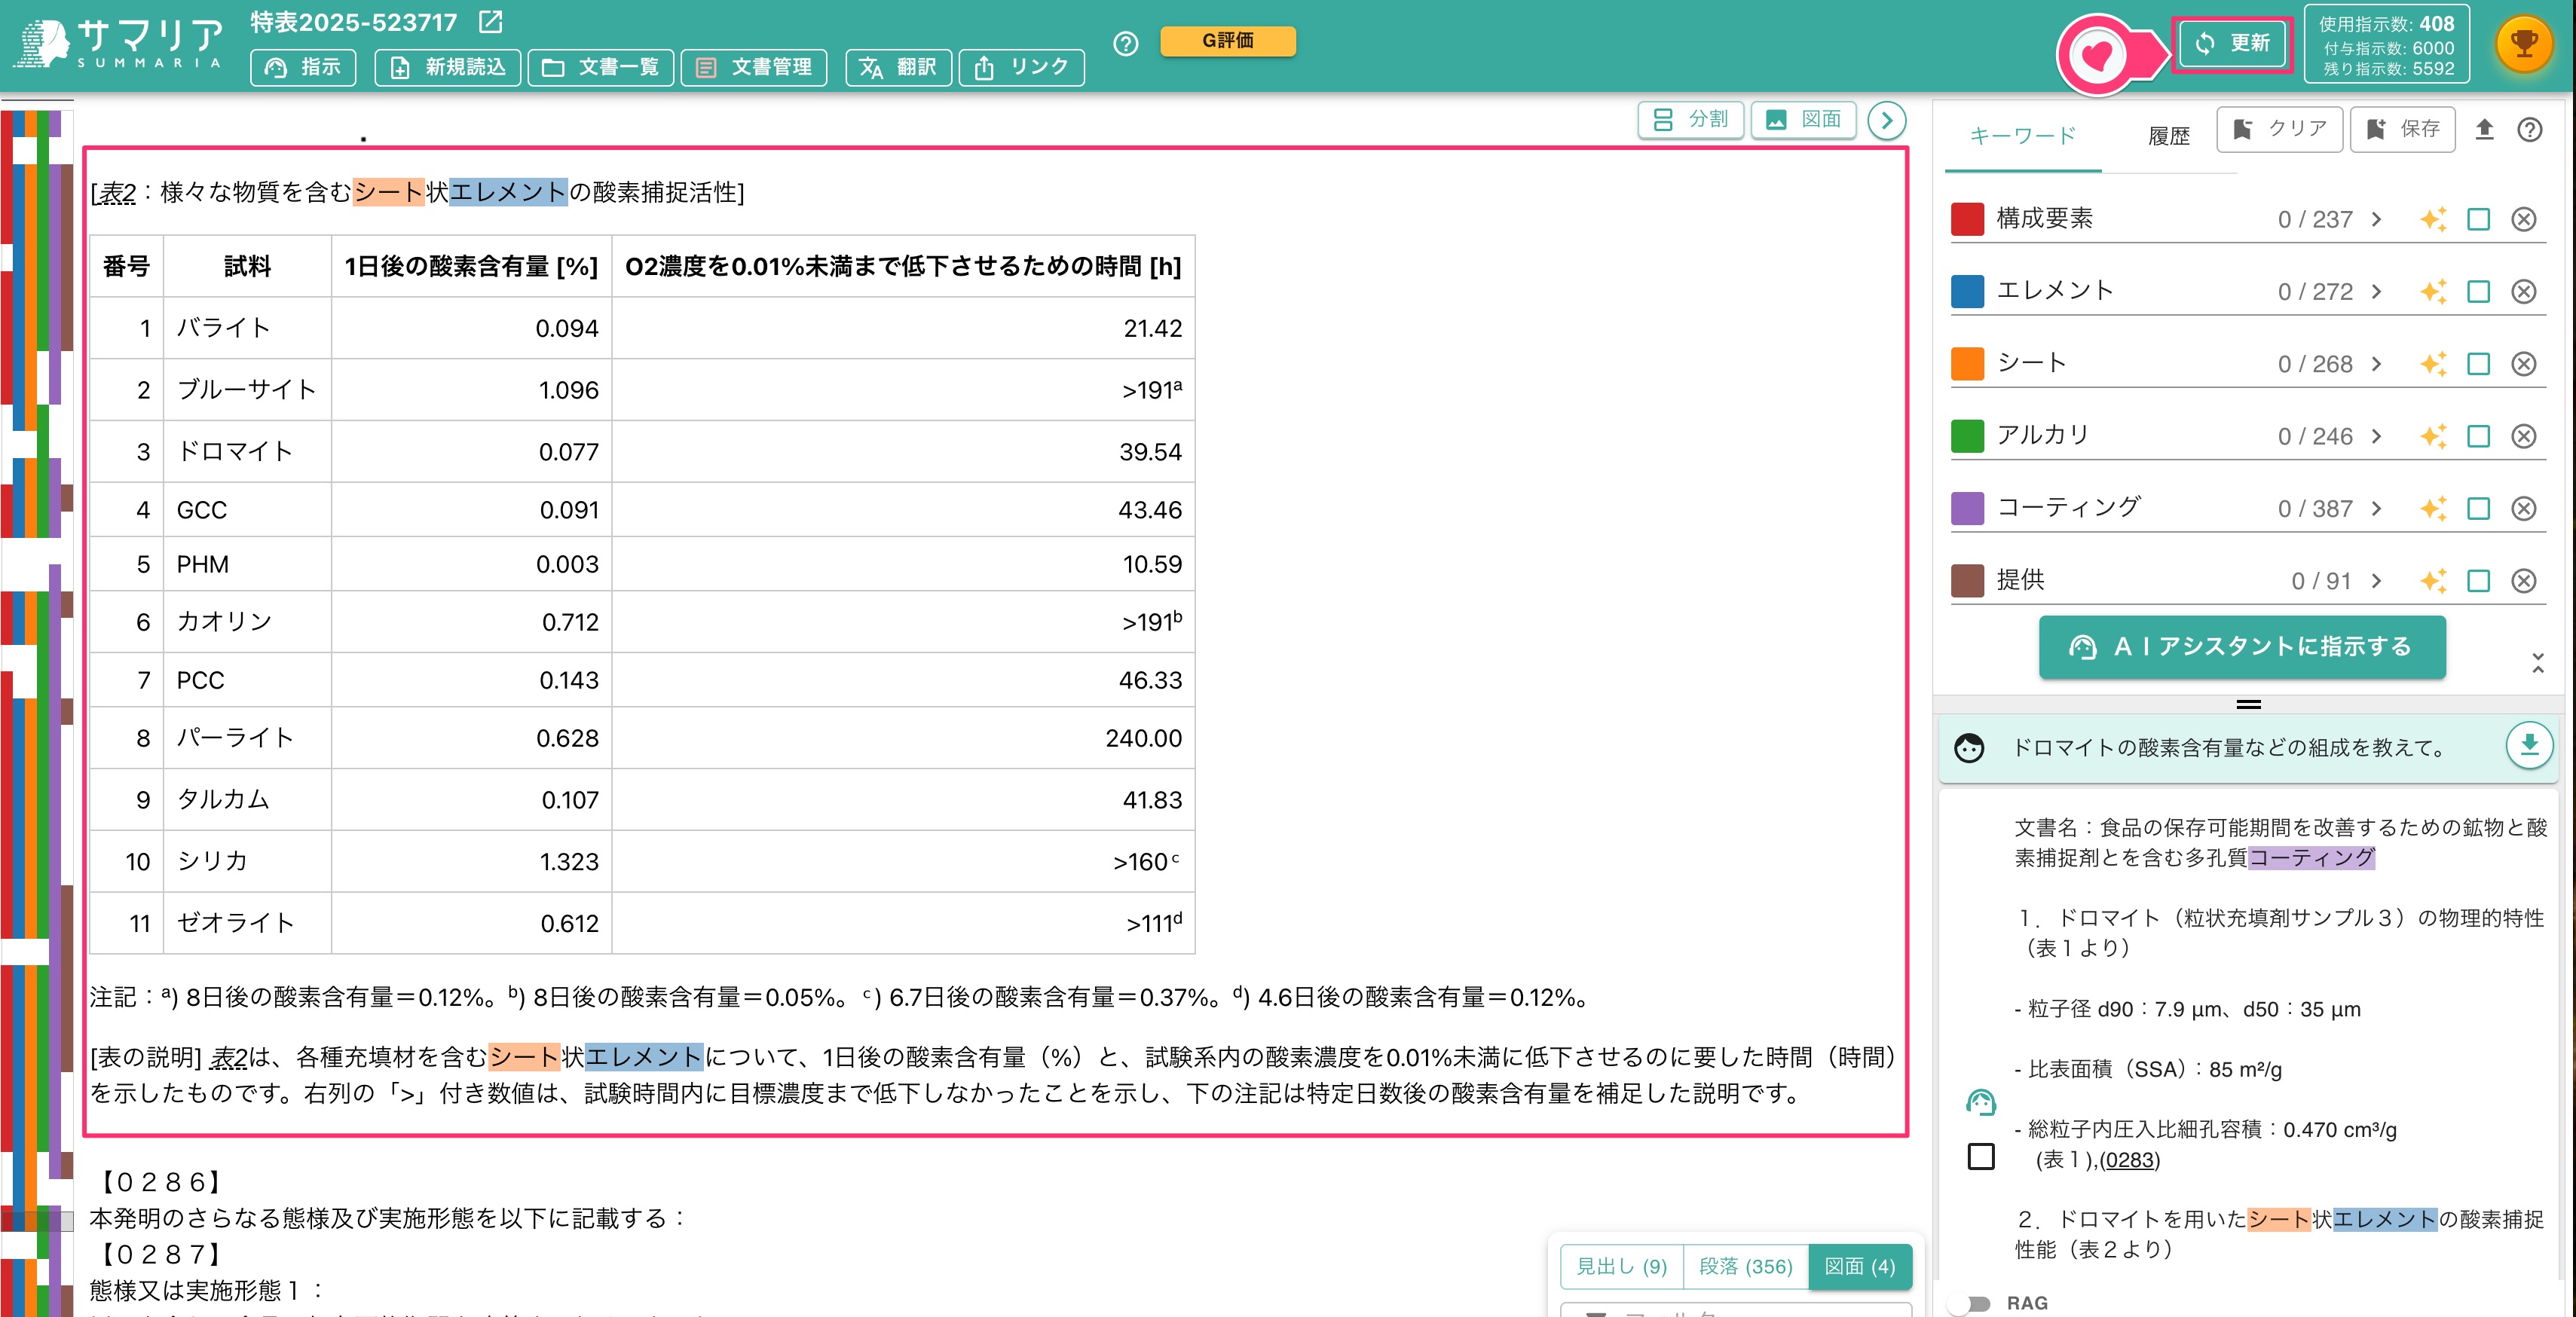Check the box beside the AI answer
The height and width of the screenshot is (1317, 2576).
point(1980,1157)
